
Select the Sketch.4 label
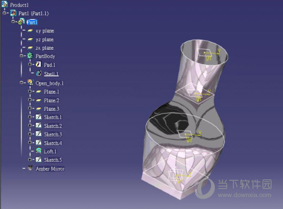(53, 143)
